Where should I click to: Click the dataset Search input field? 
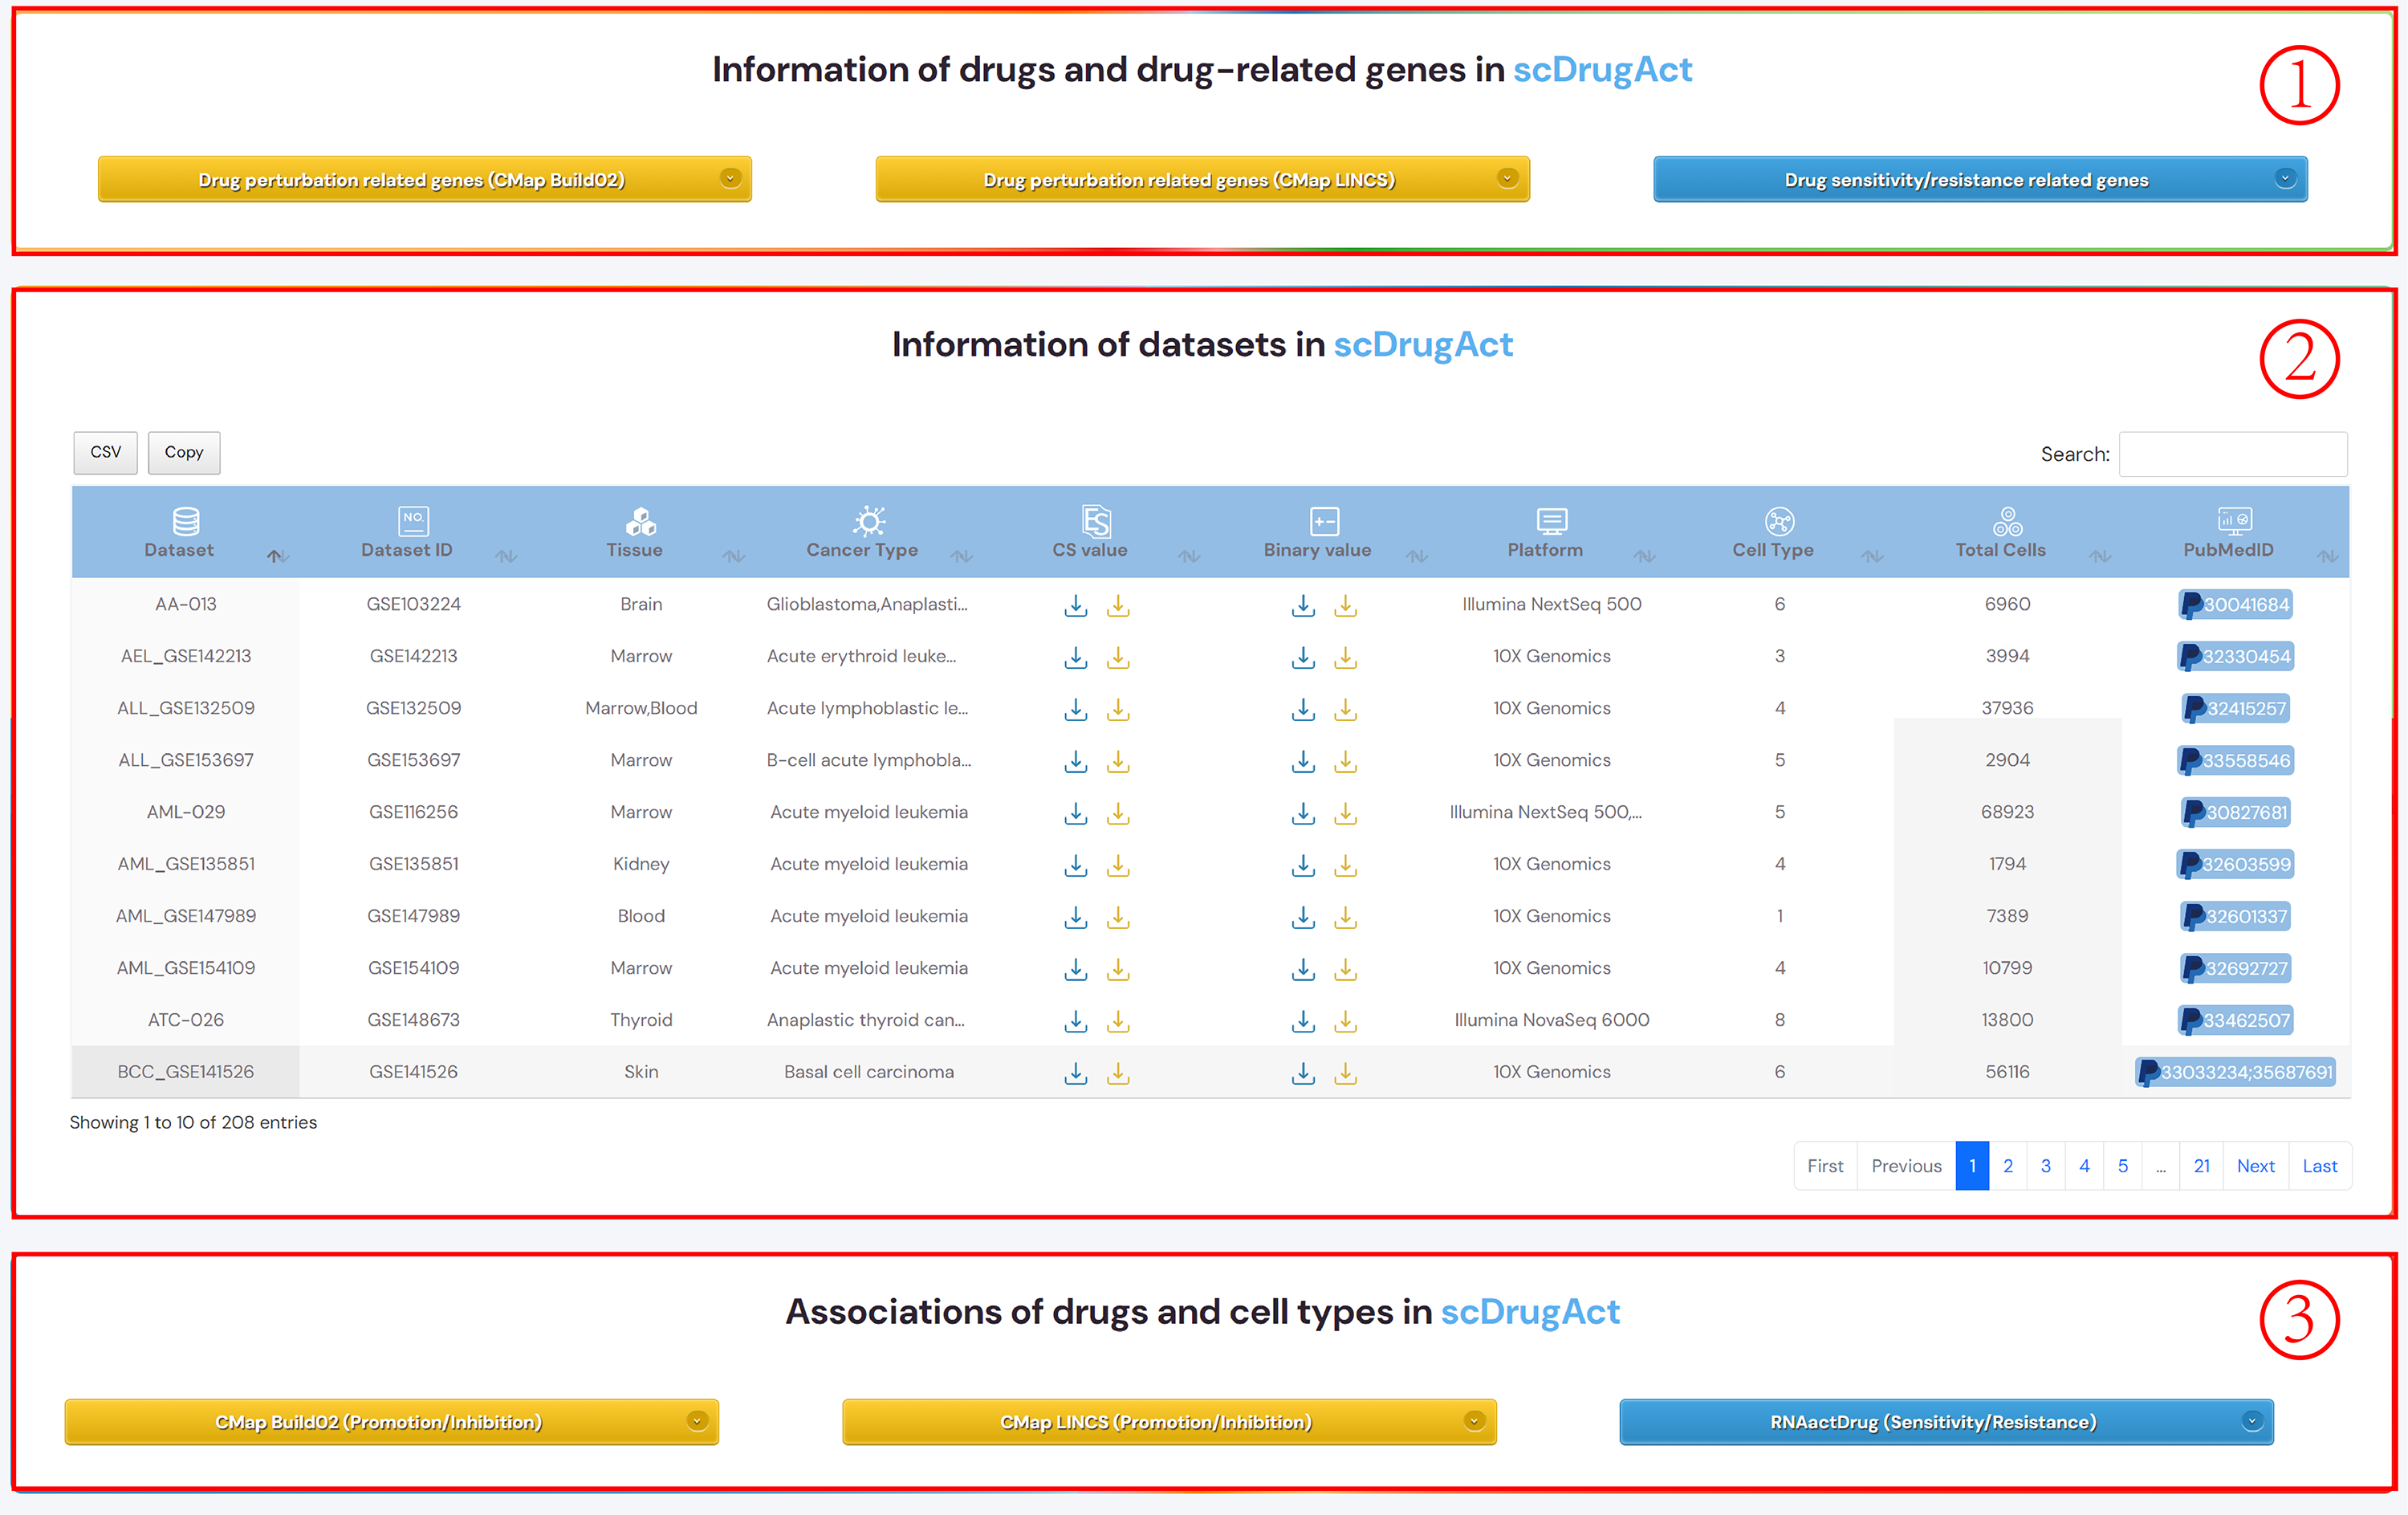[2232, 454]
